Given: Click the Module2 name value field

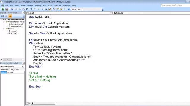Looking at the screenshot, I should point(15,72).
